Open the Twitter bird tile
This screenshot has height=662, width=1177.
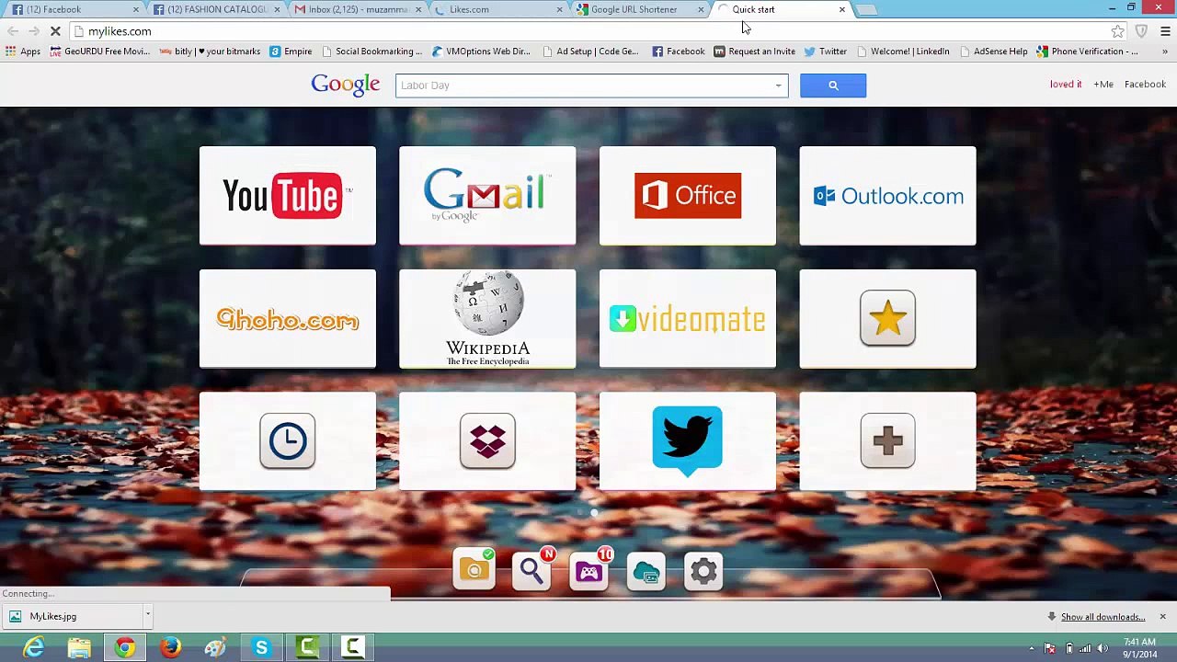click(x=688, y=441)
